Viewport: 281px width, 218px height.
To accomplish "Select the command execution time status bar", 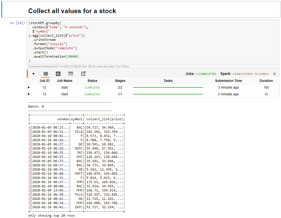I will coord(84,66).
